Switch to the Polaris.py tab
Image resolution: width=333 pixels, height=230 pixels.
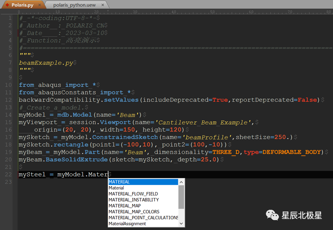(22, 5)
